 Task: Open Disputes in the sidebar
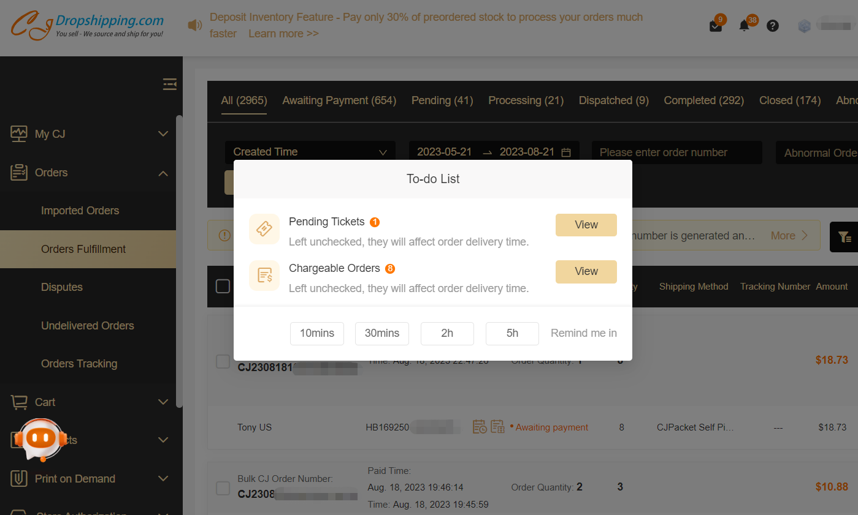(x=62, y=287)
